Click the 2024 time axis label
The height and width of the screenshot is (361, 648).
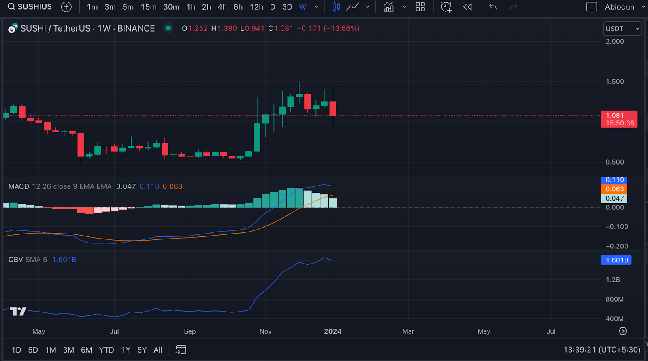click(x=333, y=331)
